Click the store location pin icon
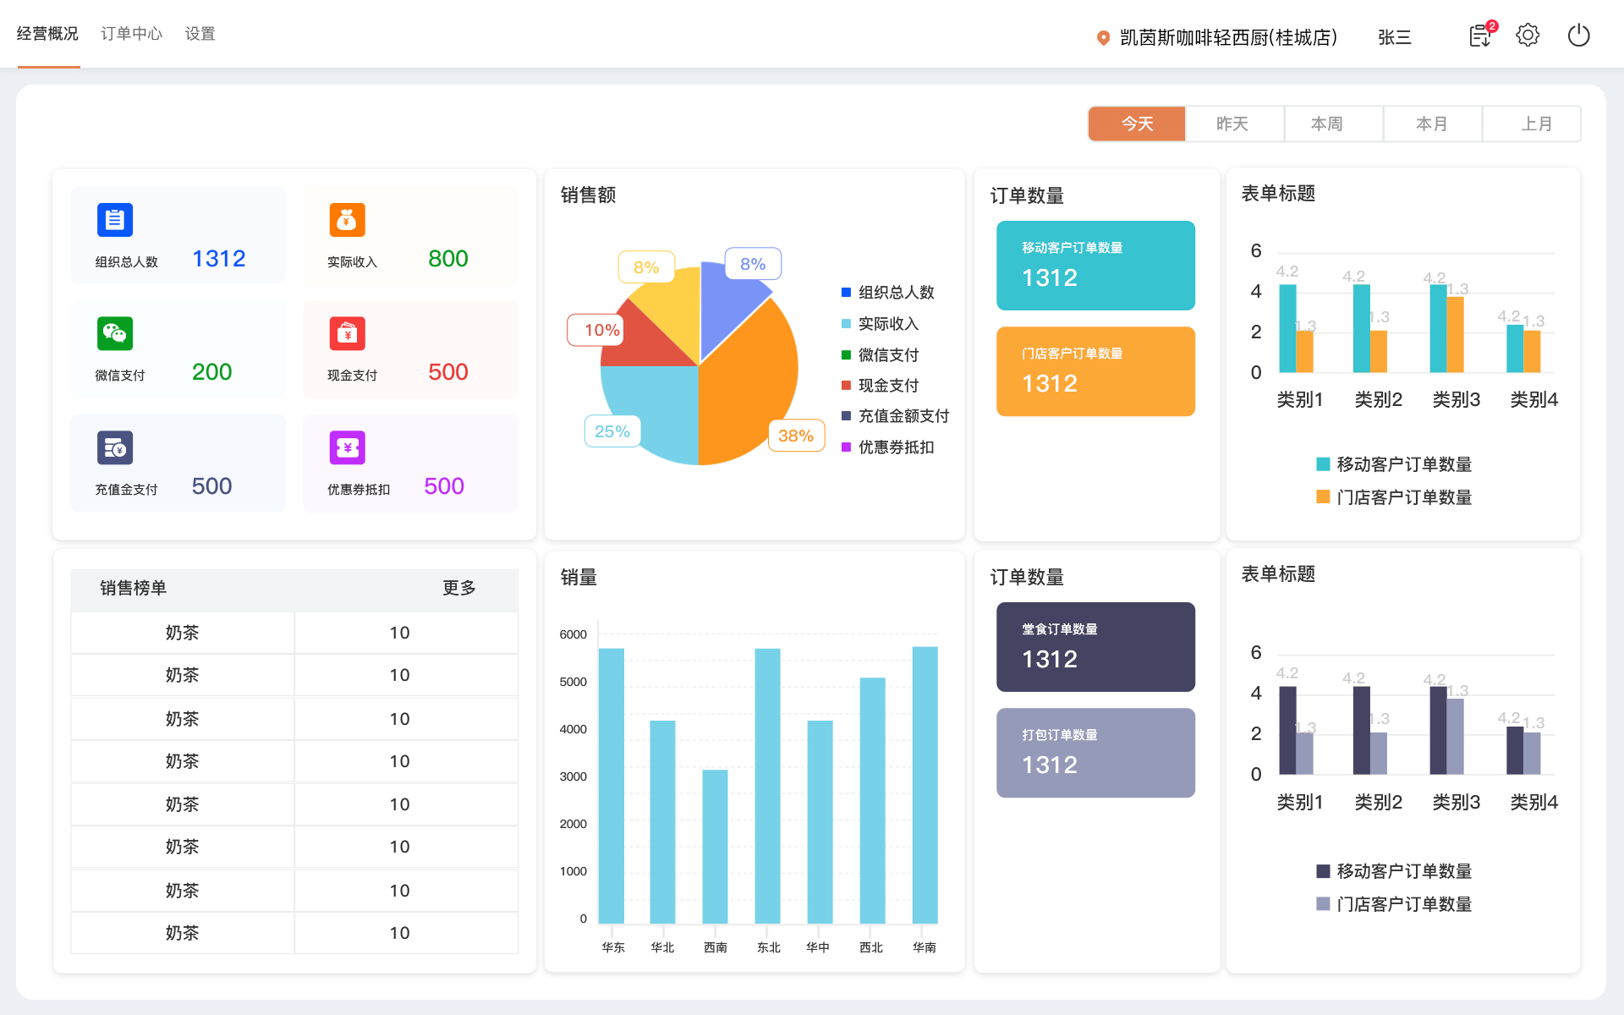Image resolution: width=1624 pixels, height=1015 pixels. (1103, 37)
